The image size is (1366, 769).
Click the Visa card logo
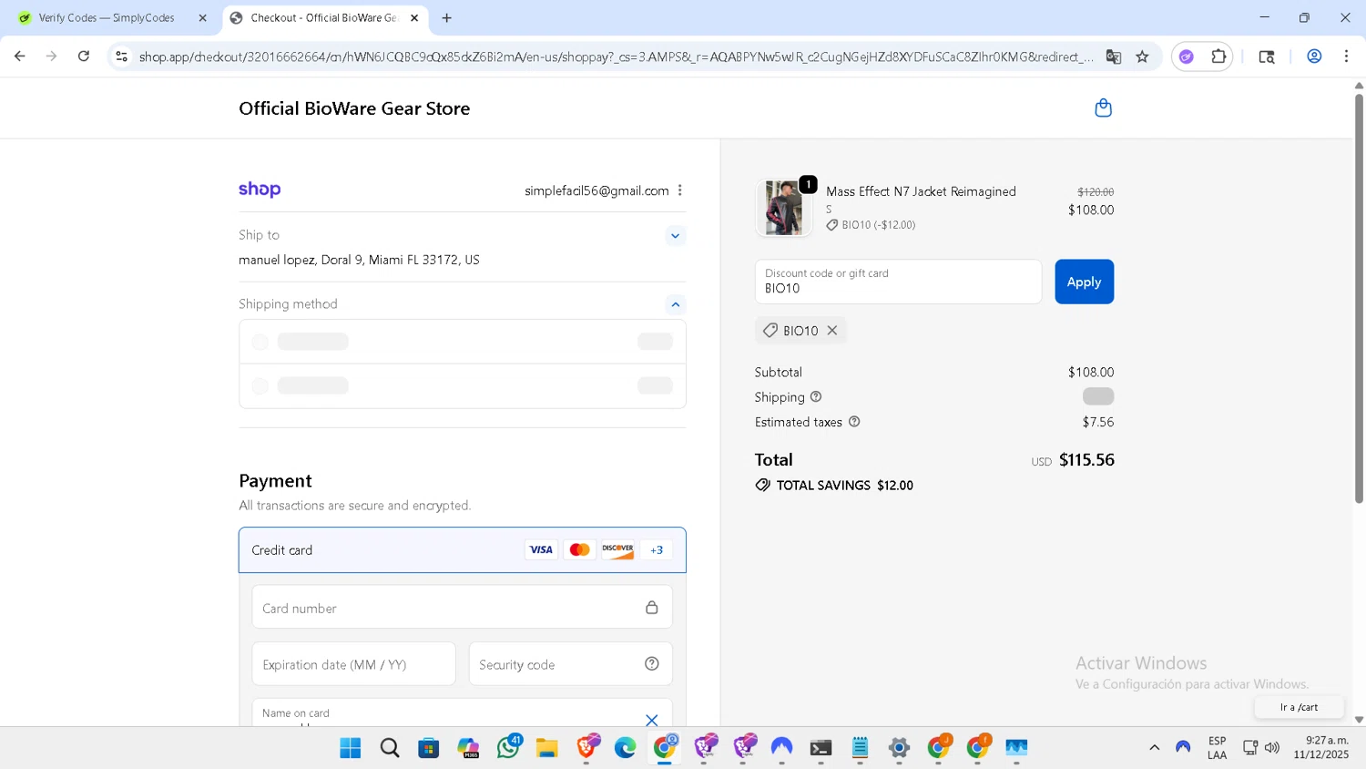coord(541,549)
